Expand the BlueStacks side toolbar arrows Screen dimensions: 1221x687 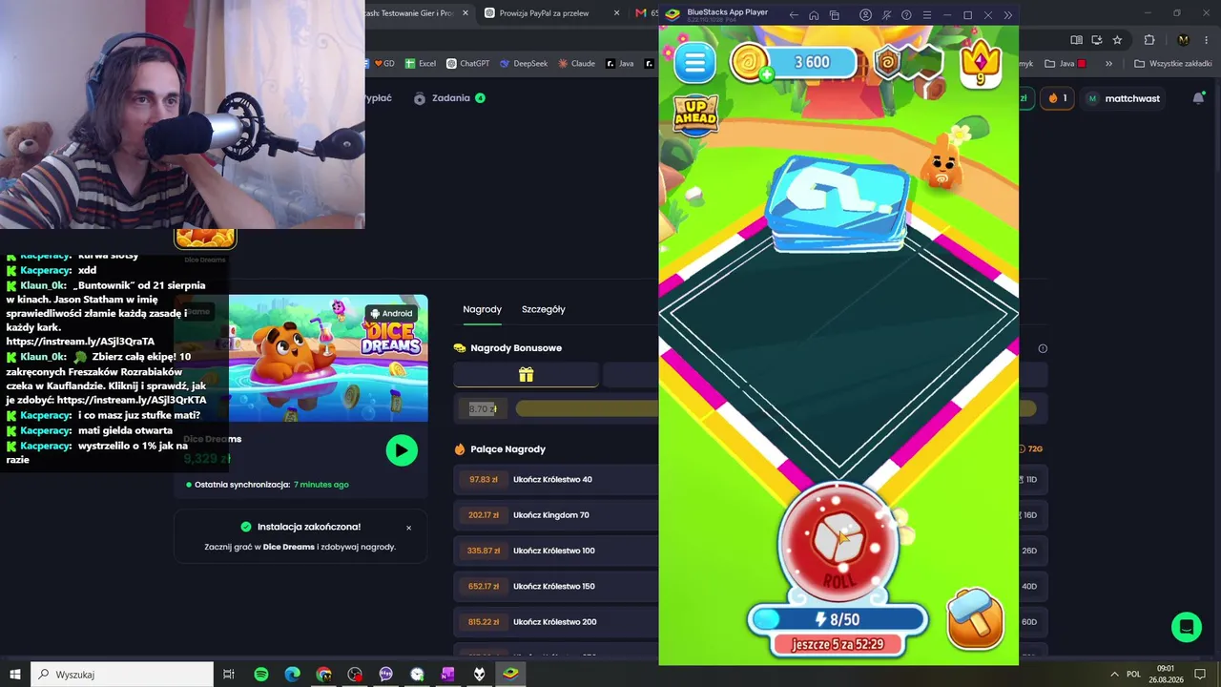1008,15
